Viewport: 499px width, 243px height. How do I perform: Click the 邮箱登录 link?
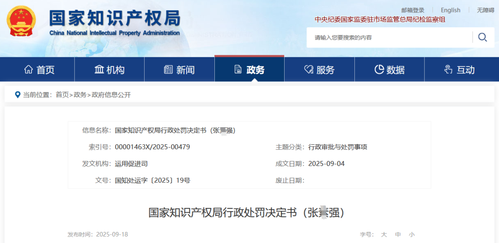pyautogui.click(x=413, y=10)
